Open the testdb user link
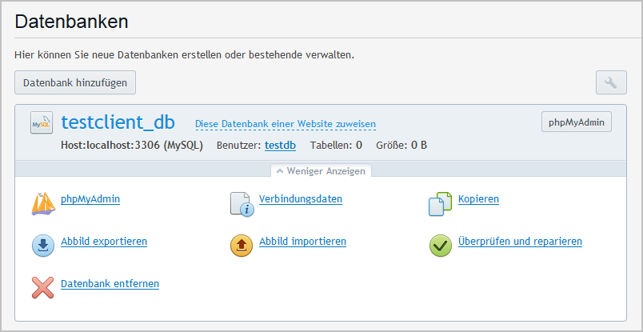The width and height of the screenshot is (643, 332). (280, 145)
